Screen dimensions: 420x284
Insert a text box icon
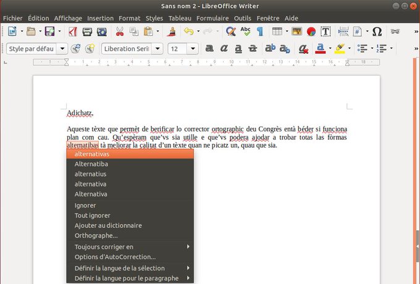[325, 31]
